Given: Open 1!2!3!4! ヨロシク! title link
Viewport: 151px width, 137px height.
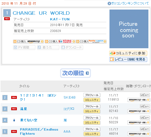Looking at the screenshot, I should click(38, 97).
